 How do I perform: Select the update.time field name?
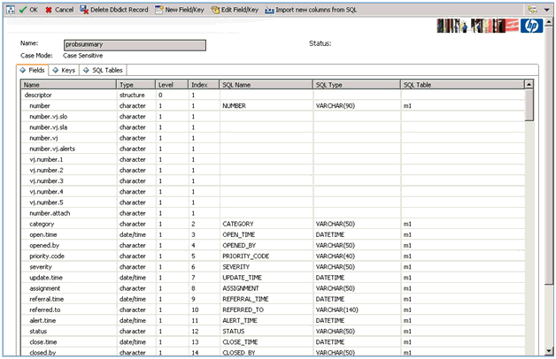(46, 278)
